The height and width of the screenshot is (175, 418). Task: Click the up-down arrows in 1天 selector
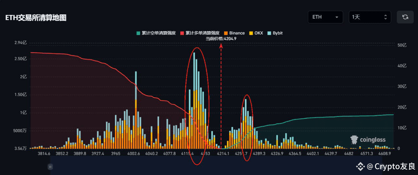tap(385, 17)
